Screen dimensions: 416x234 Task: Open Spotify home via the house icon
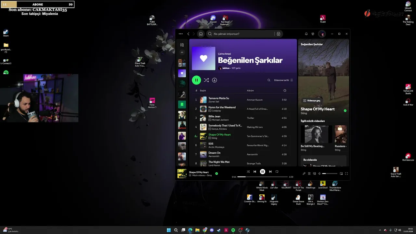point(201,34)
